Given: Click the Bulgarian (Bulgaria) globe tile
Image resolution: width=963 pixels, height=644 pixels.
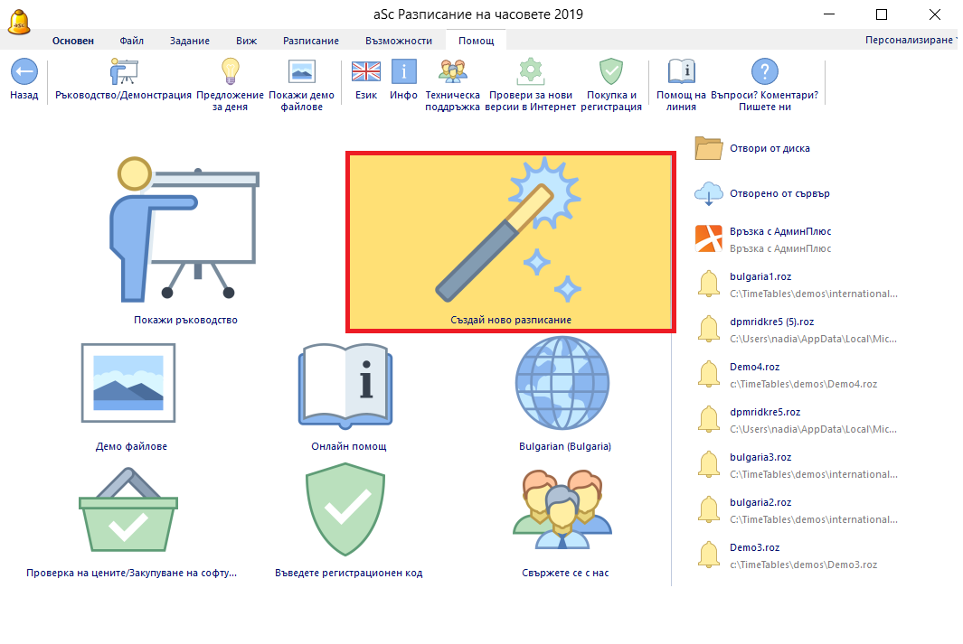Looking at the screenshot, I should pyautogui.click(x=564, y=397).
